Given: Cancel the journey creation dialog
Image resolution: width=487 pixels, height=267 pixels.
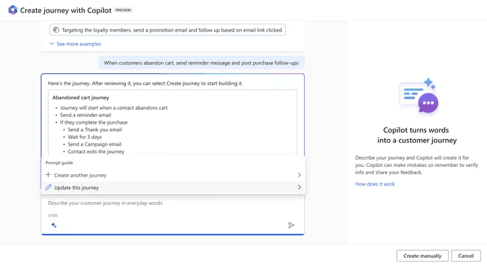Looking at the screenshot, I should click(x=466, y=256).
